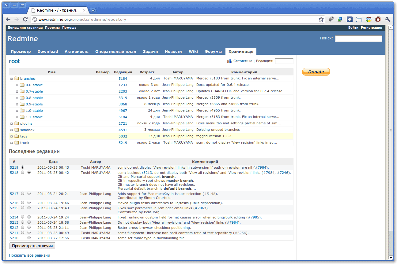The width and height of the screenshot is (397, 264).
Task: Click the folder icon of trunk
Action: [17, 143]
